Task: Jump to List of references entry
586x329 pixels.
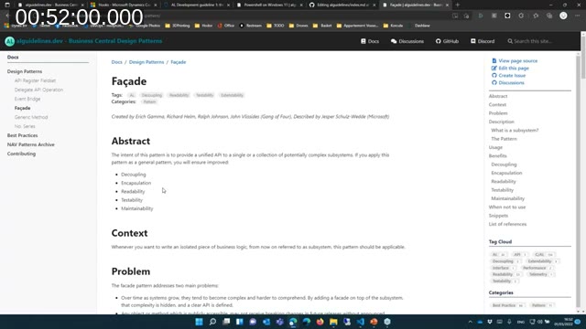Action: point(507,224)
